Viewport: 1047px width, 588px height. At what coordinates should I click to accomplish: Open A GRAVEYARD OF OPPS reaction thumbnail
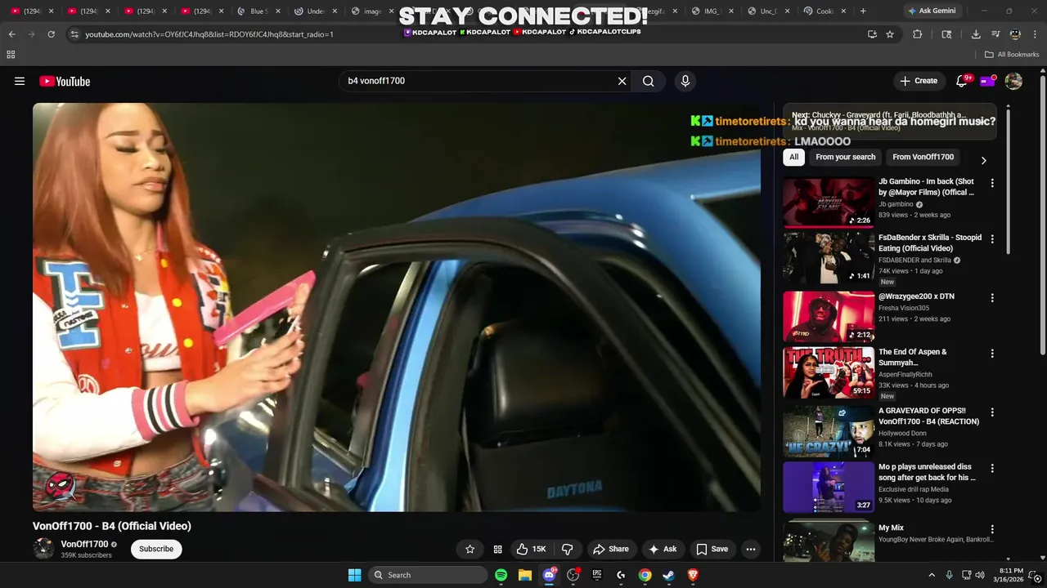point(829,431)
